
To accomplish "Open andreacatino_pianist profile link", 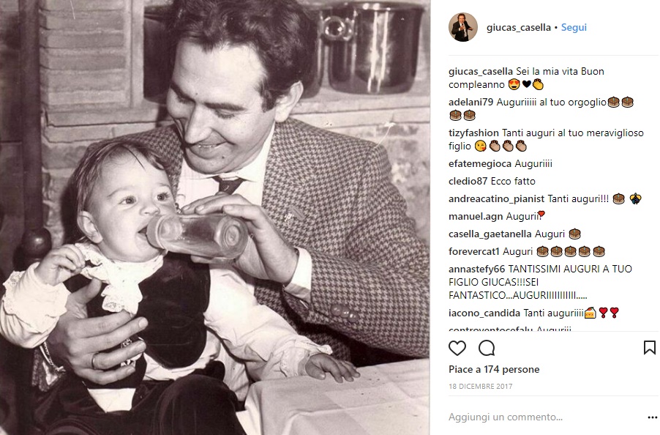I will click(x=497, y=199).
